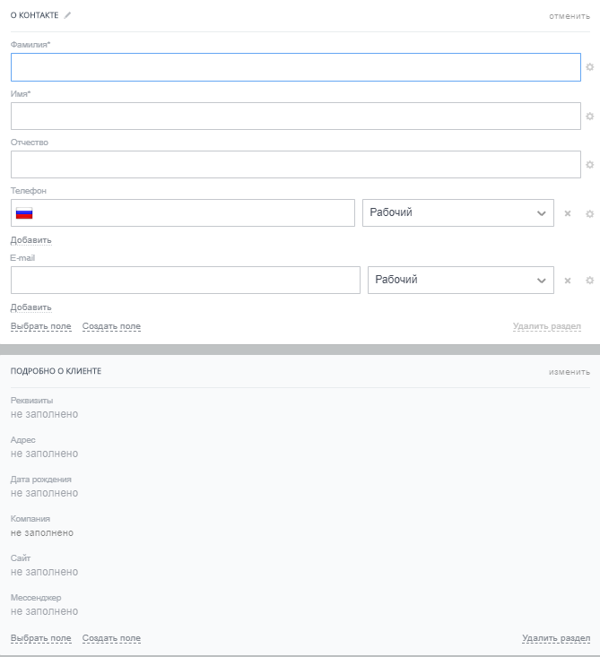Image resolution: width=600 pixels, height=657 pixels.
Task: Open settings gear for Имя field
Action: [589, 116]
